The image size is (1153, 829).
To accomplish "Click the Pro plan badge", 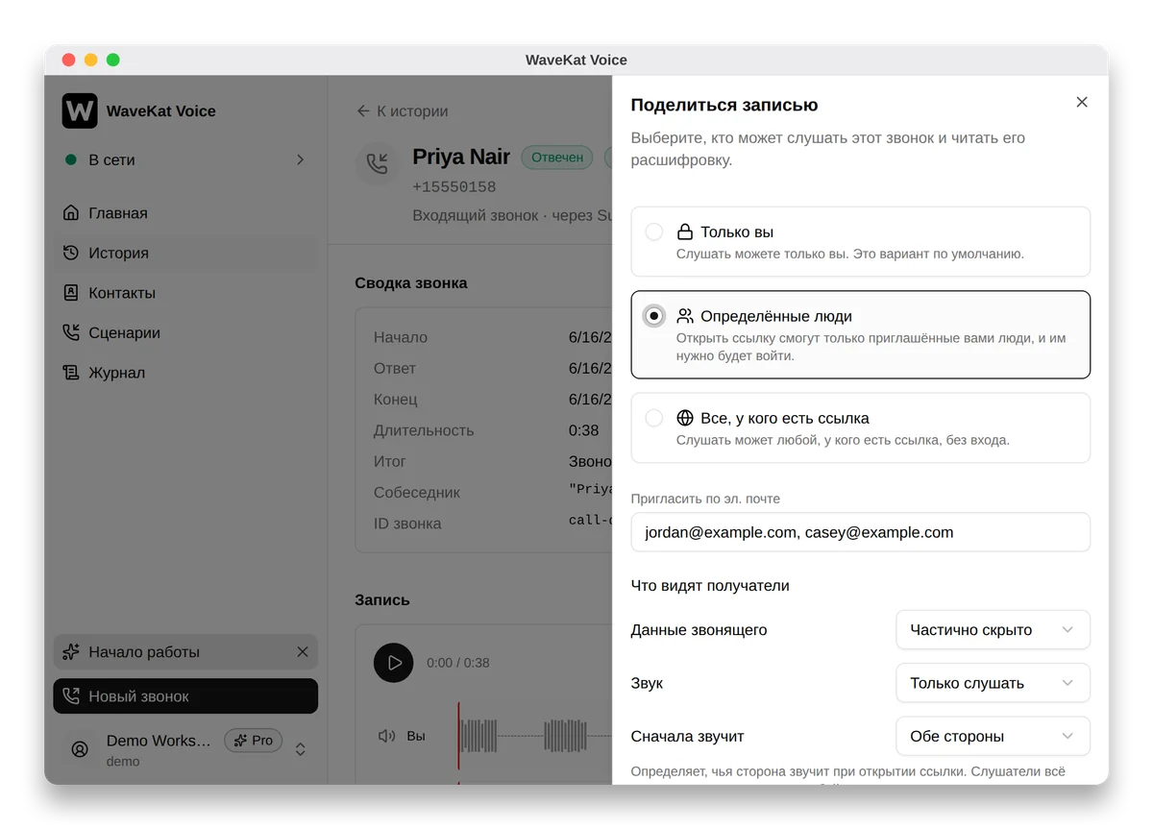I will pyautogui.click(x=254, y=741).
